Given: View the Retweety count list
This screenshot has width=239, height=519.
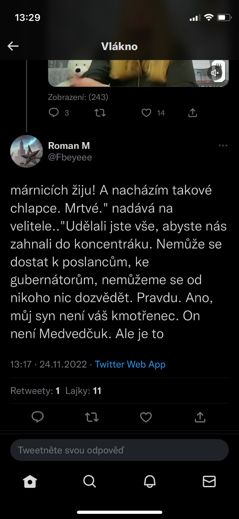Looking at the screenshot, I should (x=35, y=391).
